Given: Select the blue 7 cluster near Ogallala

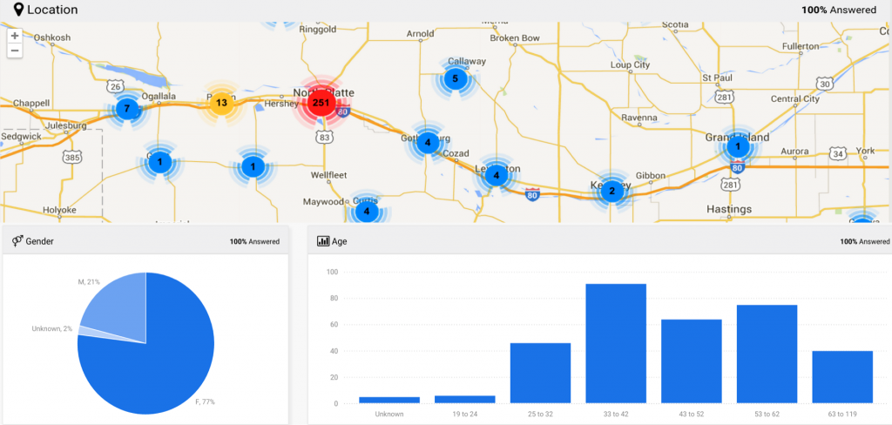Looking at the screenshot, I should pos(127,109).
